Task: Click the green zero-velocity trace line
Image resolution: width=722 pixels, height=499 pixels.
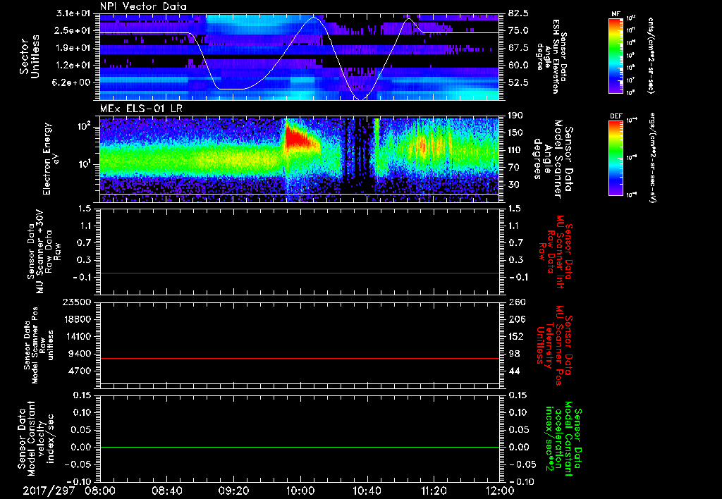Action: [x=300, y=447]
